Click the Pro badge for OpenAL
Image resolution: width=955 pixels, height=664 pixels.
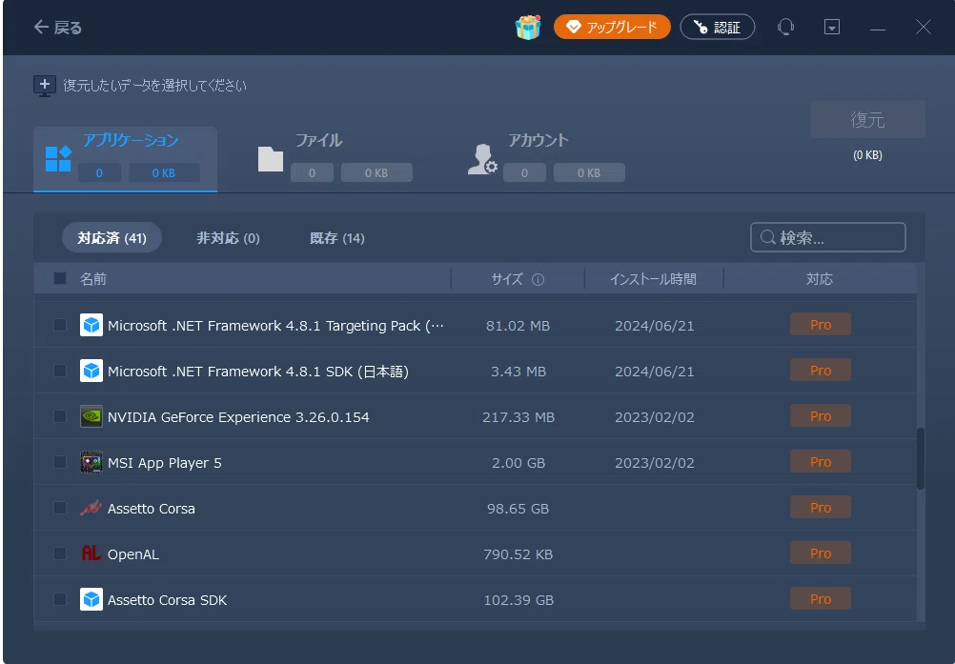pyautogui.click(x=821, y=553)
